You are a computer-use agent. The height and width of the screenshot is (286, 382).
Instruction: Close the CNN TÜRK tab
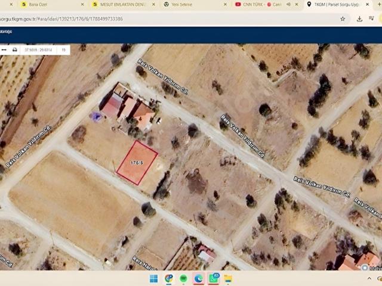click(x=297, y=4)
